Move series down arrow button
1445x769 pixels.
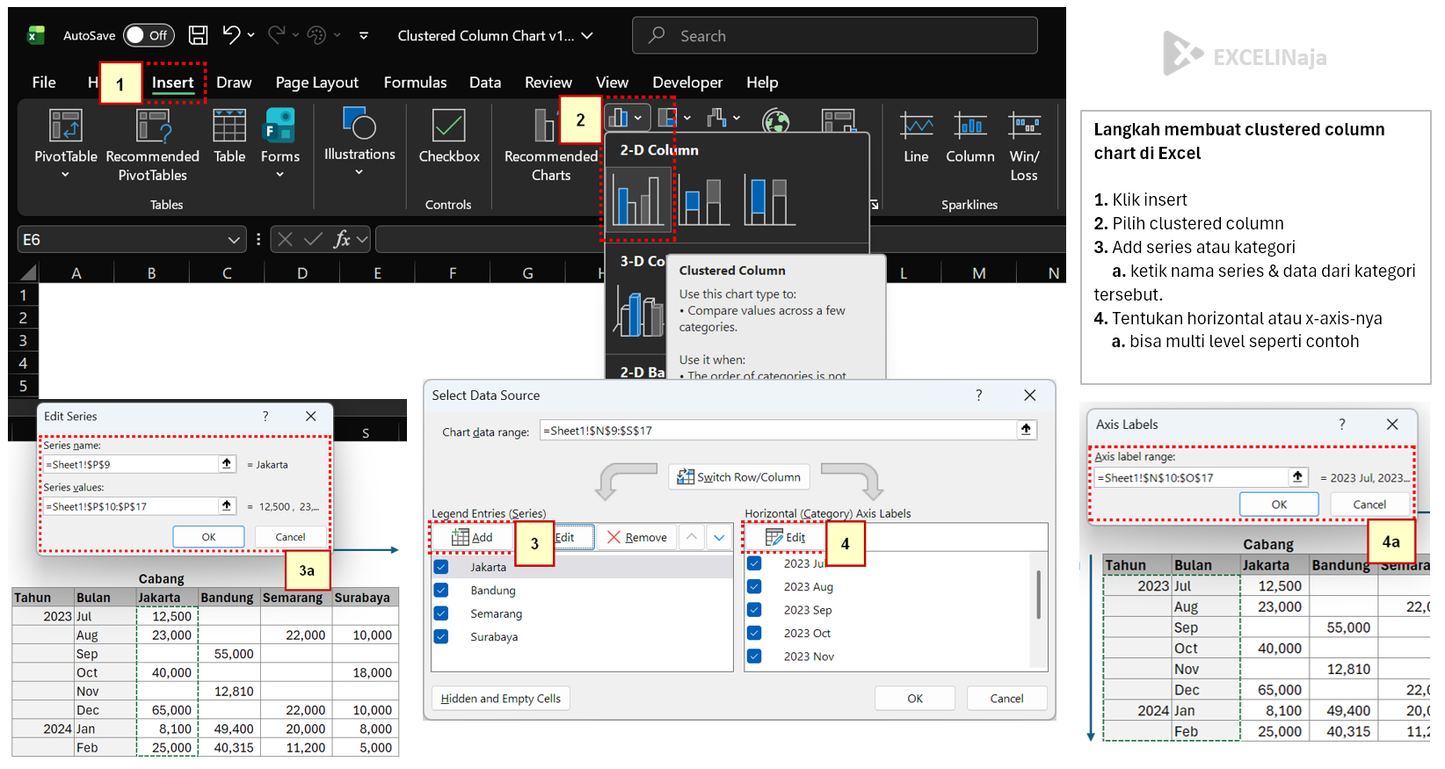pyautogui.click(x=719, y=538)
